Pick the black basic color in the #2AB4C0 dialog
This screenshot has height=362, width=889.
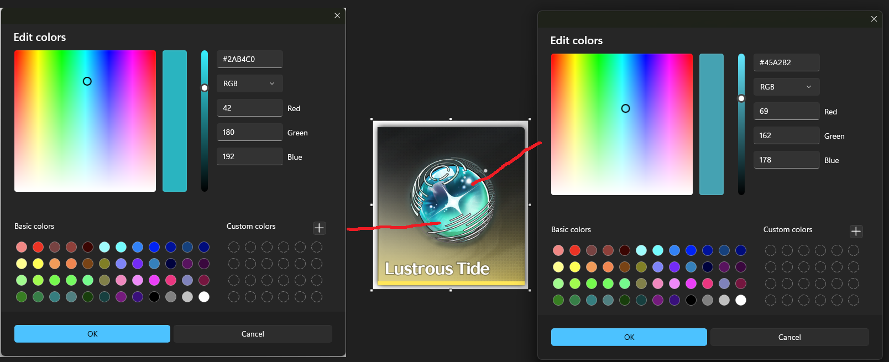pyautogui.click(x=154, y=297)
